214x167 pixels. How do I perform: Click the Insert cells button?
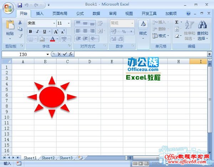pos(161,22)
